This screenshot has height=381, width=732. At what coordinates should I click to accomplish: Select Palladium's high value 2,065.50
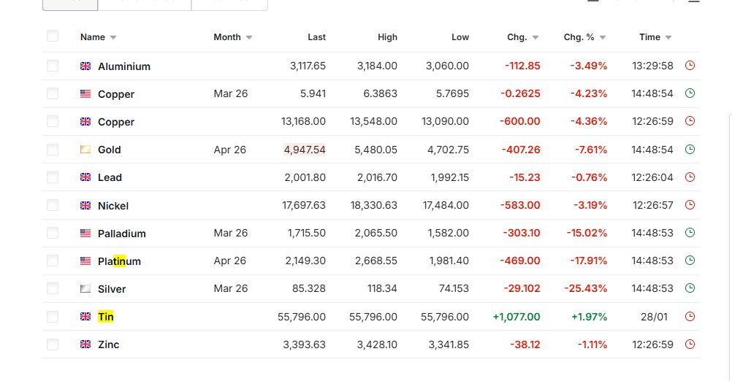[375, 233]
